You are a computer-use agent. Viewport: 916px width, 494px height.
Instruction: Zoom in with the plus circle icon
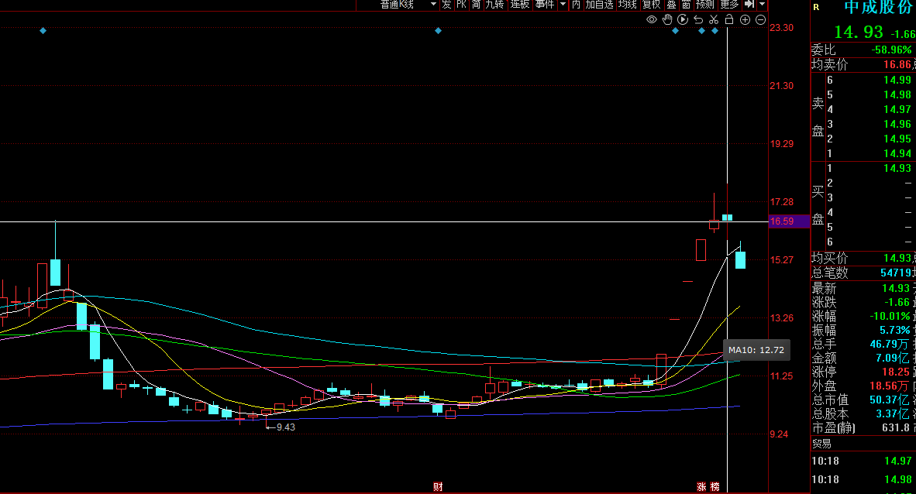coord(745,20)
